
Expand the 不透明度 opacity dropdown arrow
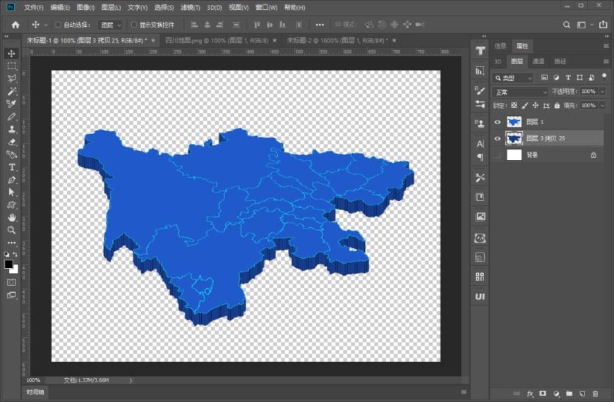pos(602,91)
